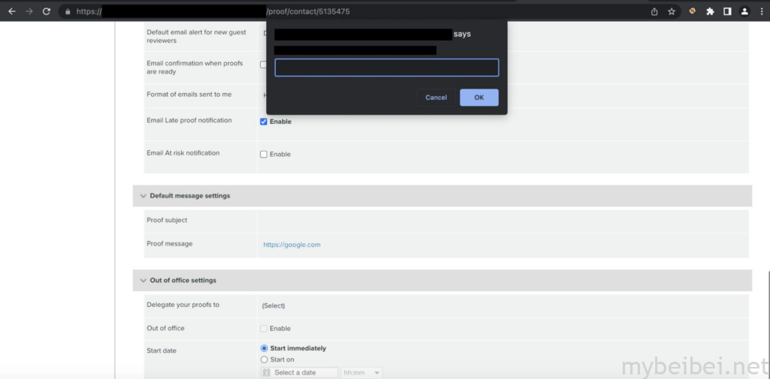Collapse the Default message settings section
Image resolution: width=770 pixels, height=379 pixels.
click(144, 196)
